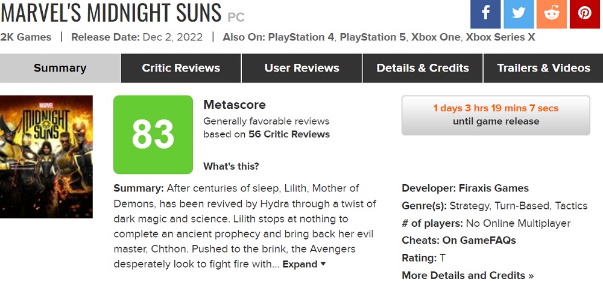Screen dimensions: 603x281
Task: Share the page on Twitter
Action: click(x=519, y=13)
